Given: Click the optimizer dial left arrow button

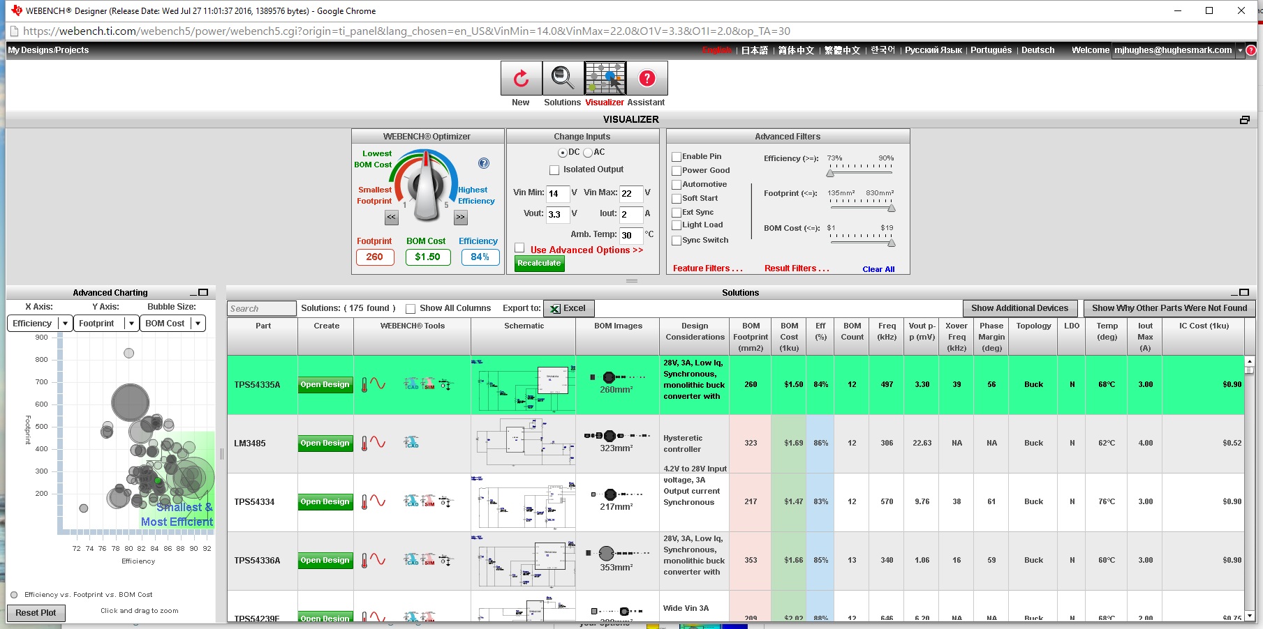Looking at the screenshot, I should coord(391,218).
